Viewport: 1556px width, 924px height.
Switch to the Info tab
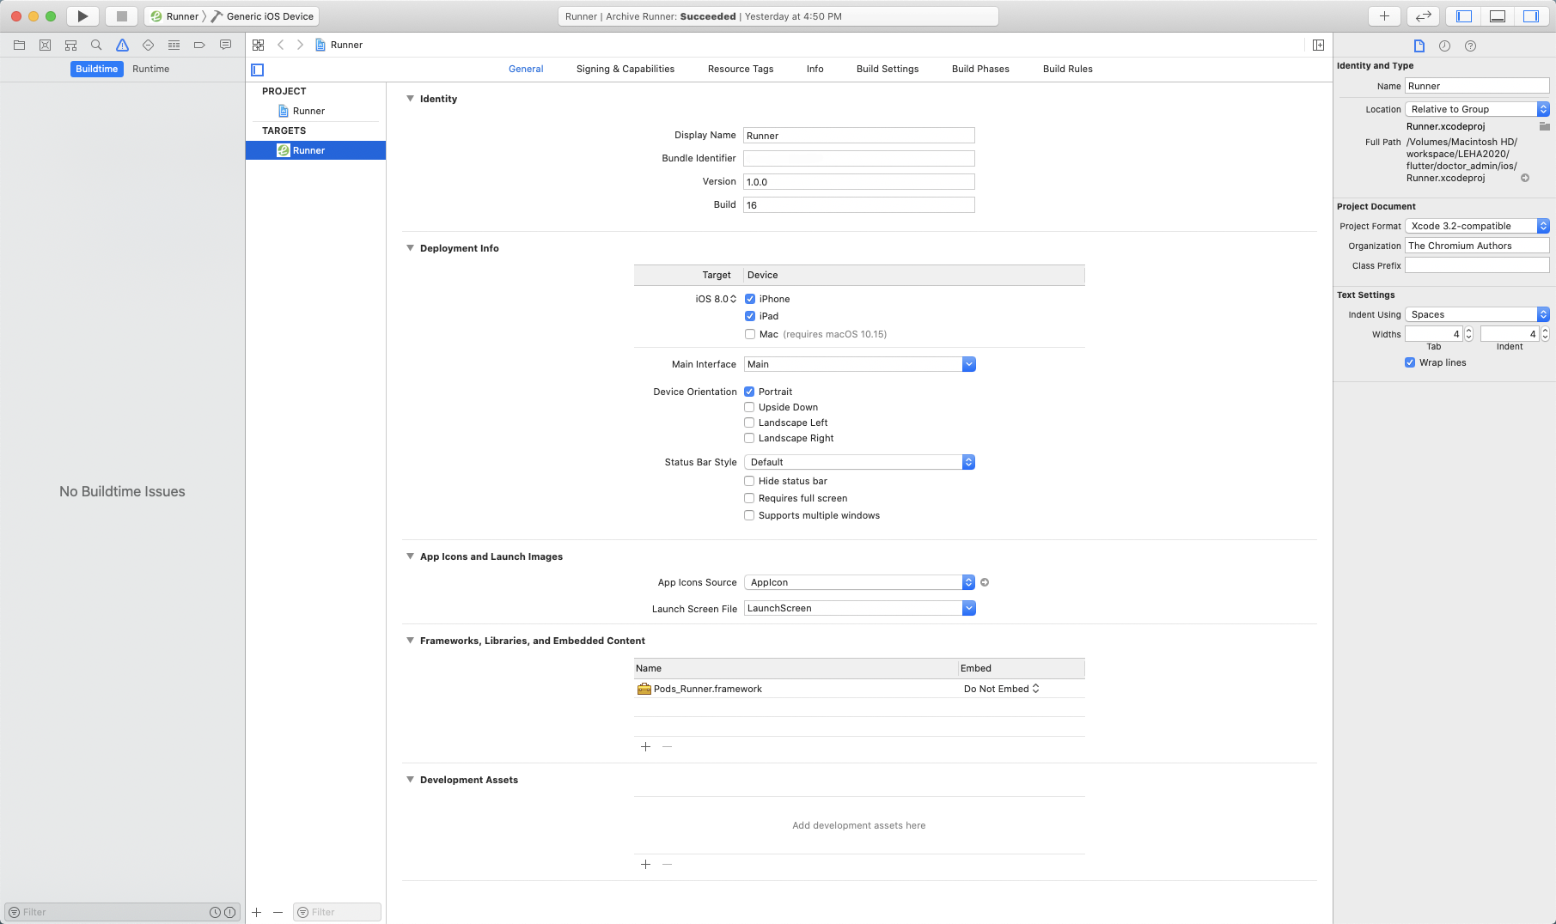point(815,69)
